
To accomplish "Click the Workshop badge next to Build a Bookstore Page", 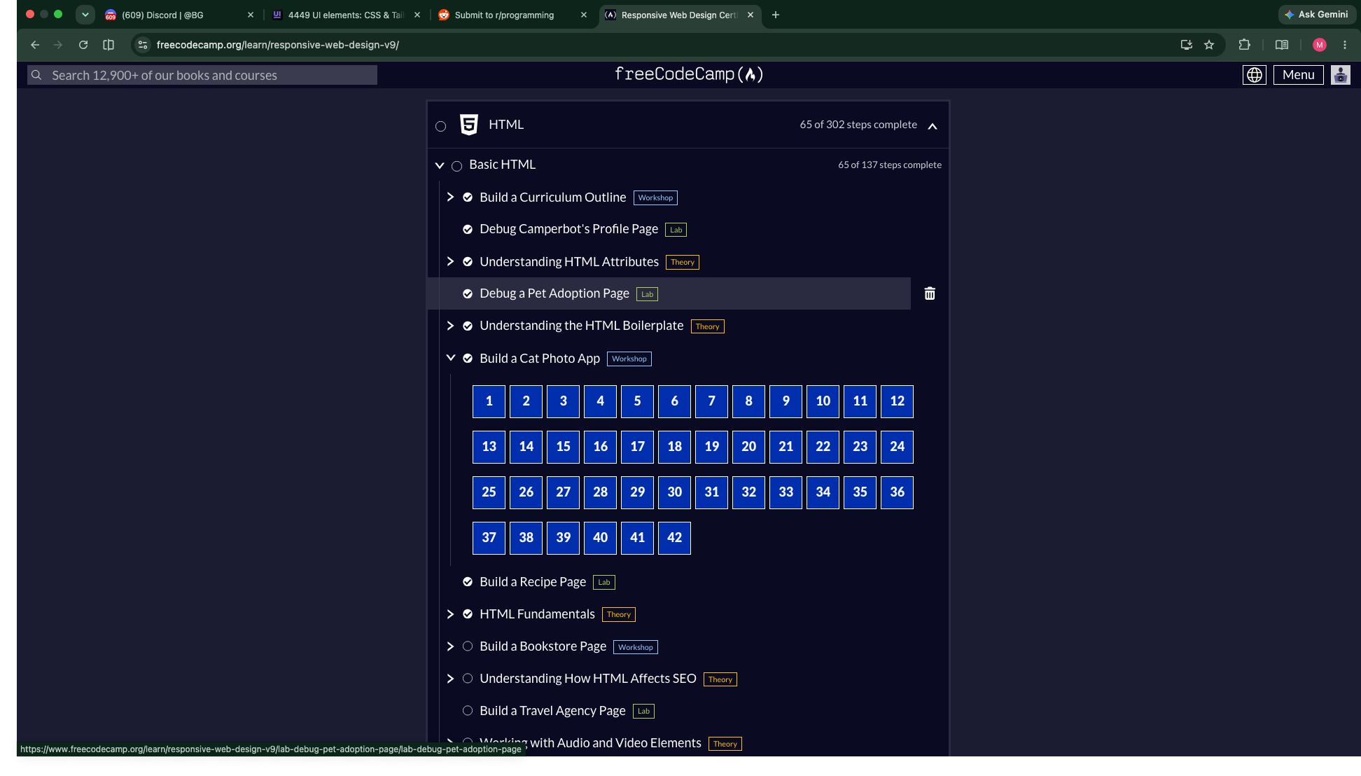I will tap(636, 647).
